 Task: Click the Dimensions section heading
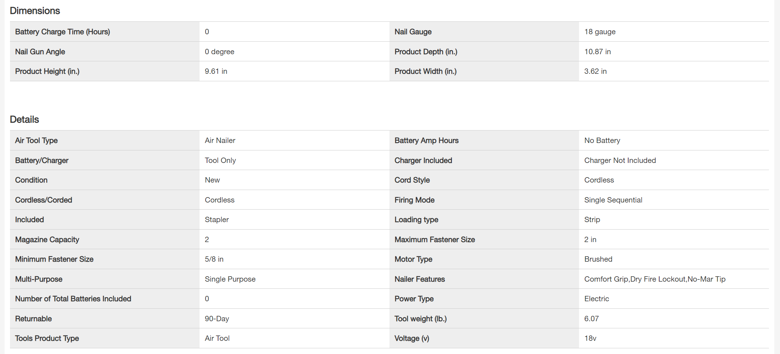coord(35,11)
